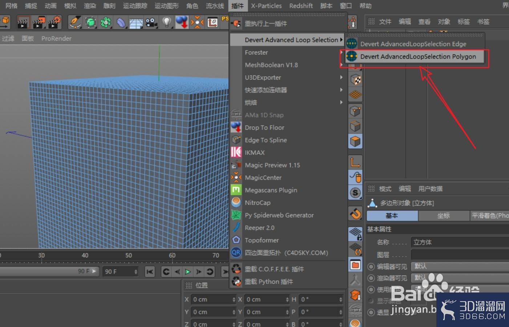Screen dimensions: 509x327
Task: Expand the Devert Advanced Loop Selection submenu
Action: [287, 40]
